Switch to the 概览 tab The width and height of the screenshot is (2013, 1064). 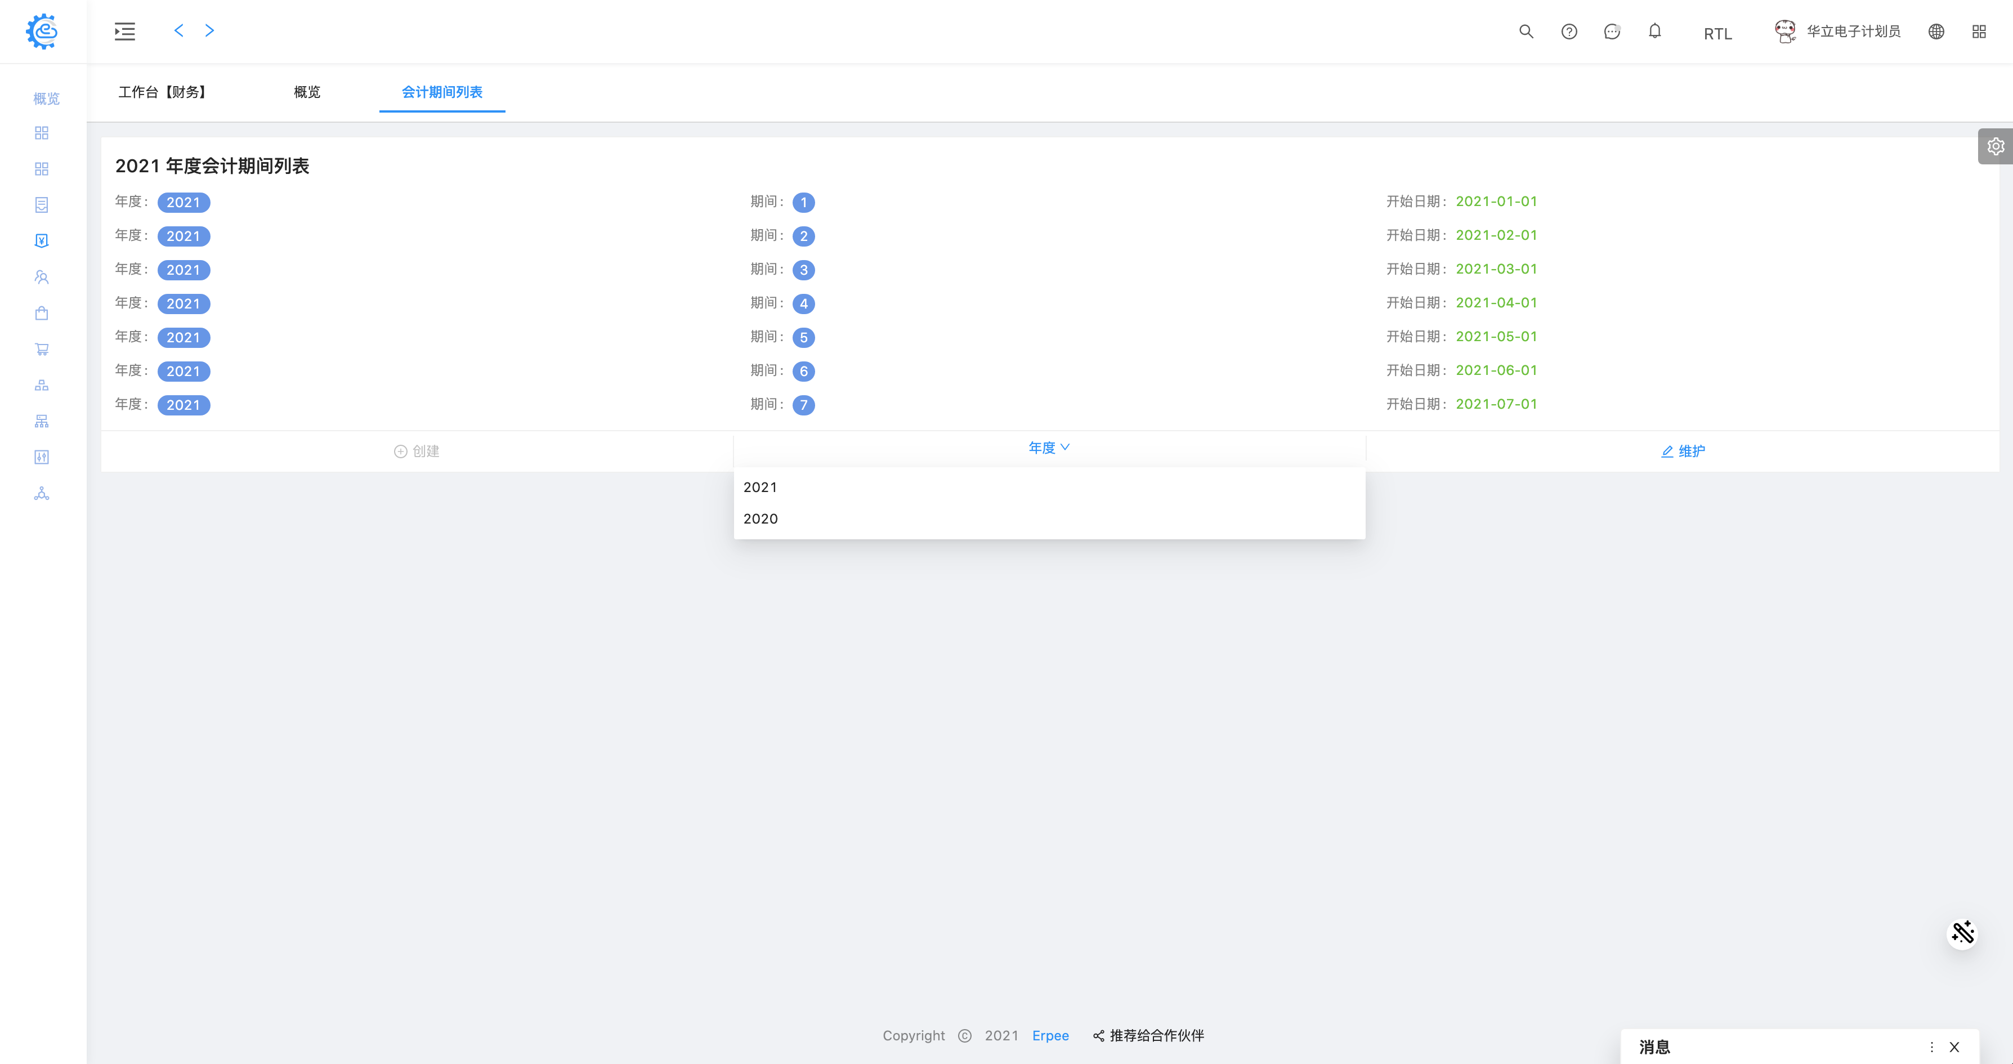(x=307, y=92)
